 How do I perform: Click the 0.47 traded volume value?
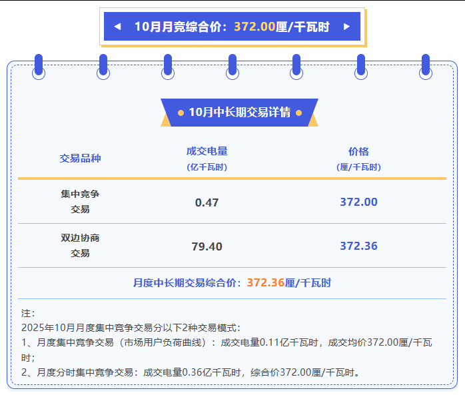click(x=207, y=202)
